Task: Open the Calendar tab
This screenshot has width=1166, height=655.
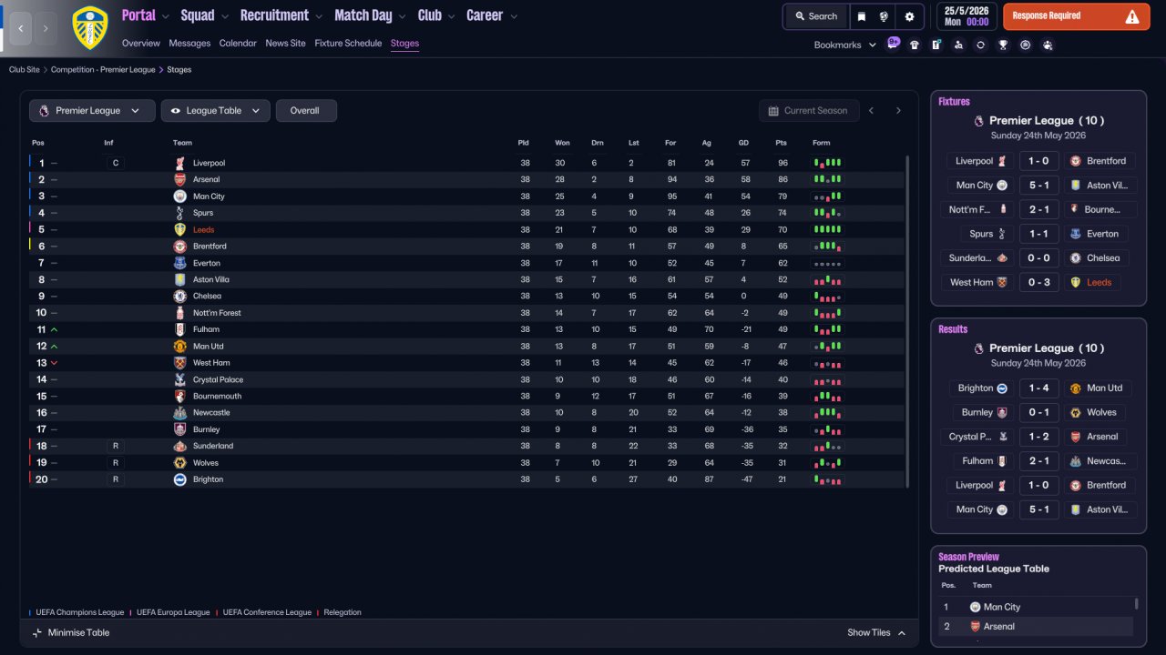Action: 238,43
